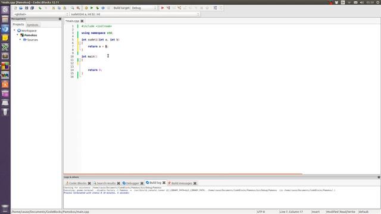
Task: Click the '#include <iostream>' line
Action: (x=96, y=26)
